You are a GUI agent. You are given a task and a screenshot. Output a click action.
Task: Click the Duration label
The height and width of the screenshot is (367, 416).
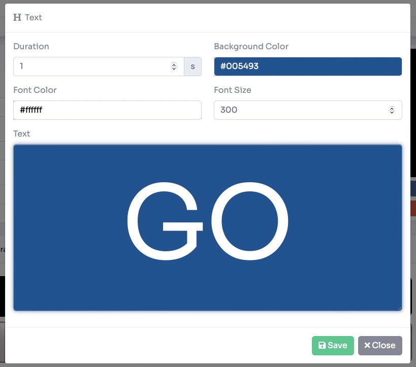coord(31,46)
